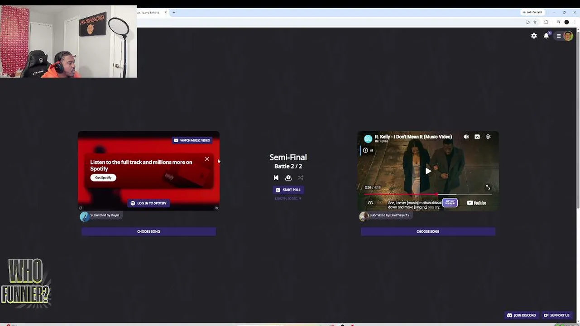580x326 pixels.
Task: Toggle the shuffle icon under Battle 2 / 2
Action: pyautogui.click(x=301, y=177)
